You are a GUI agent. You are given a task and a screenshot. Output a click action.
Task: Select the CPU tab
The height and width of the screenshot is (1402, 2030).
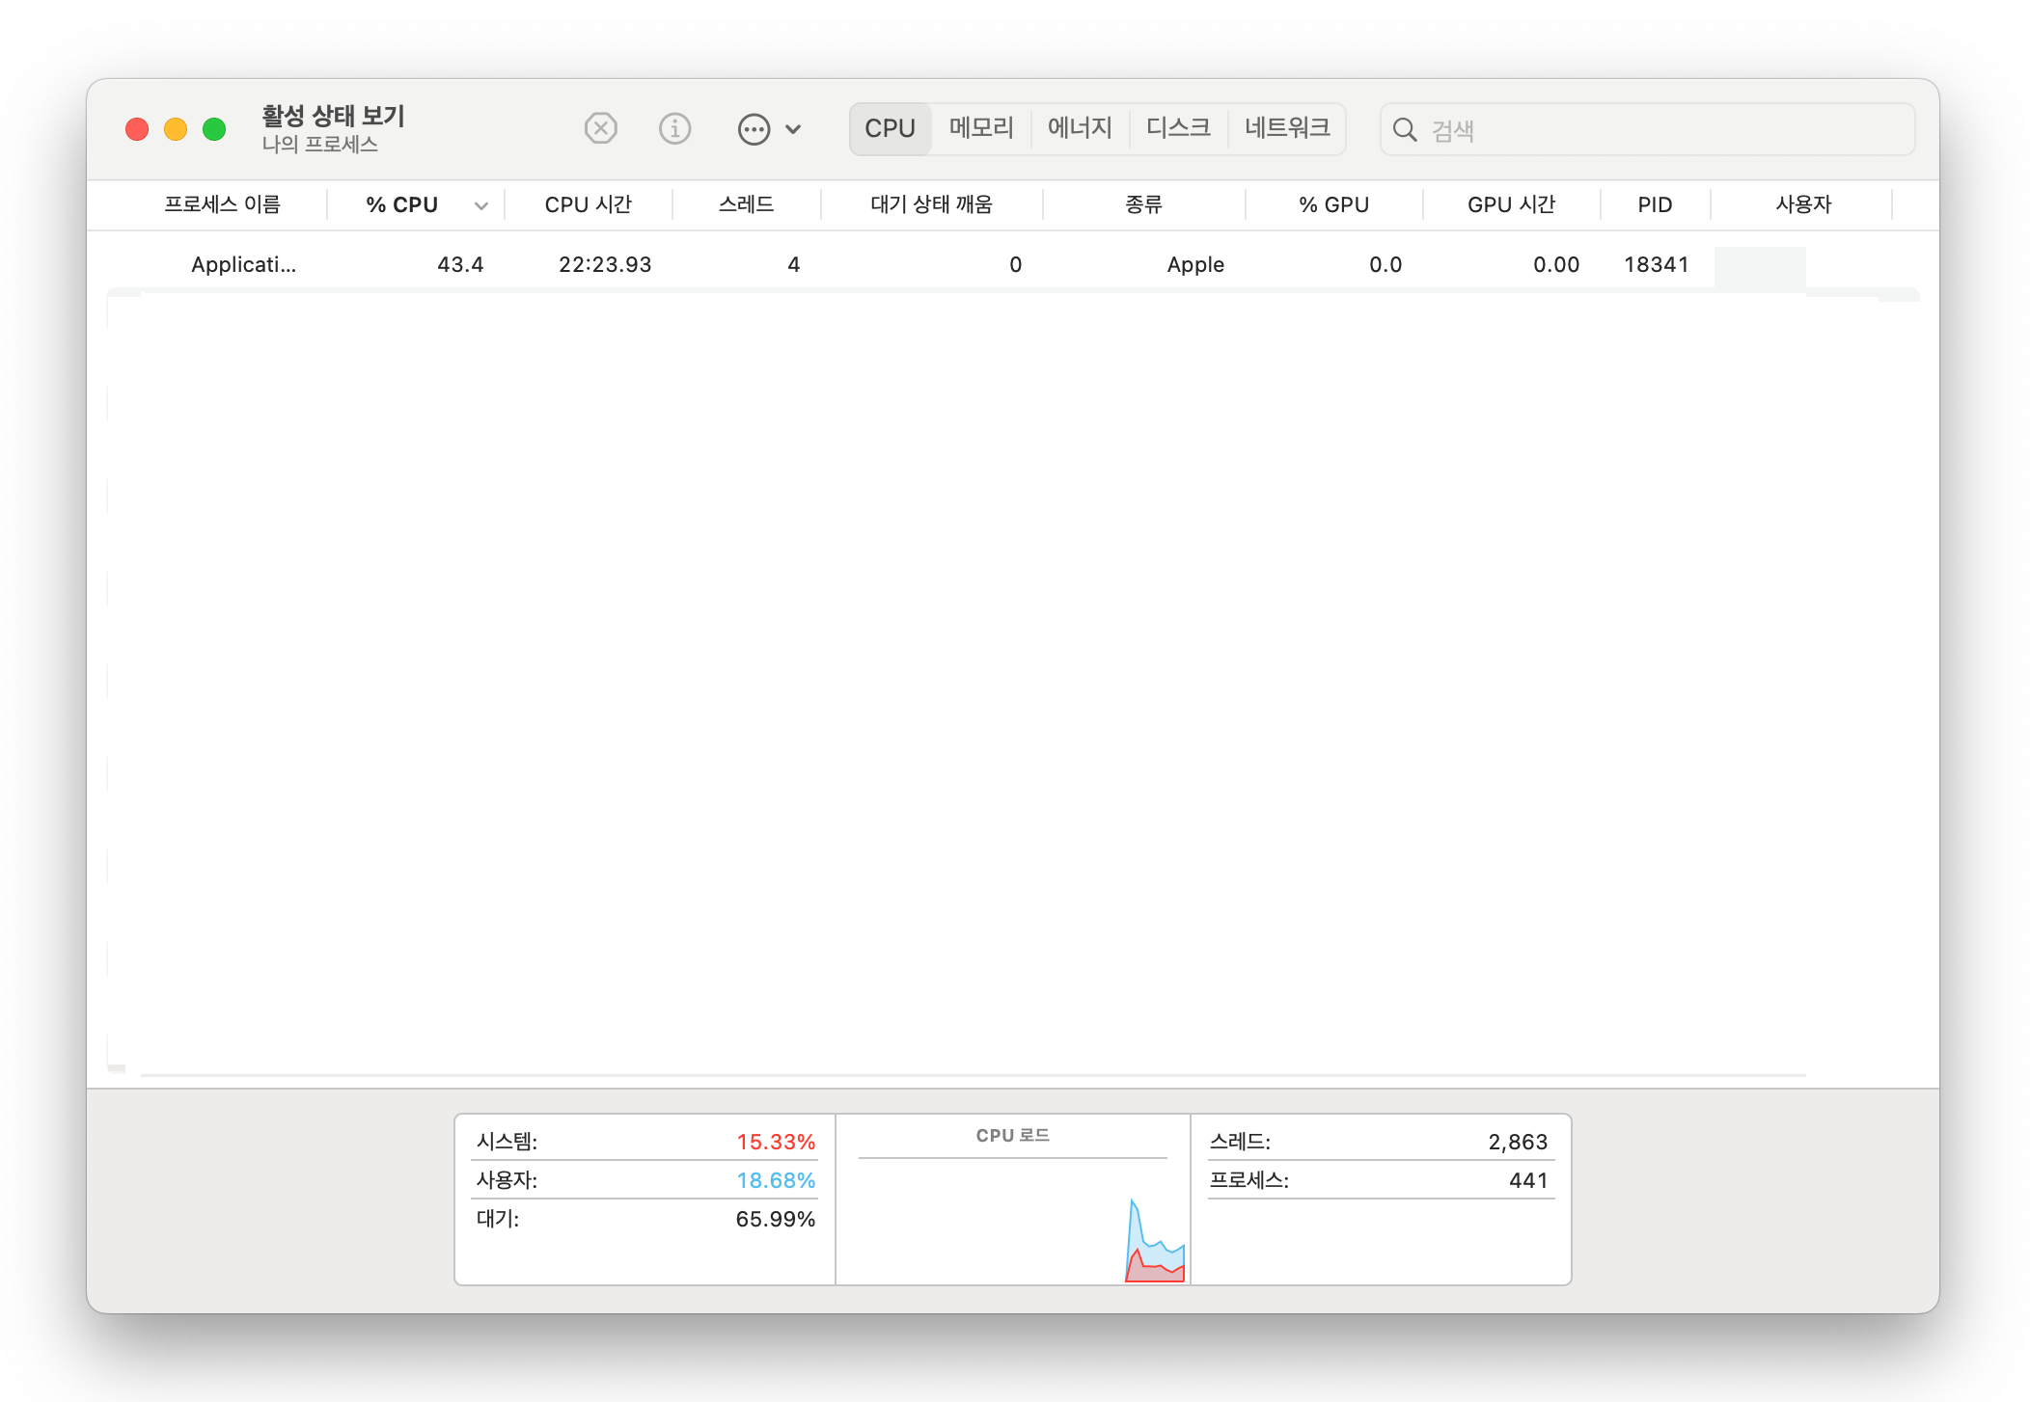tap(890, 128)
